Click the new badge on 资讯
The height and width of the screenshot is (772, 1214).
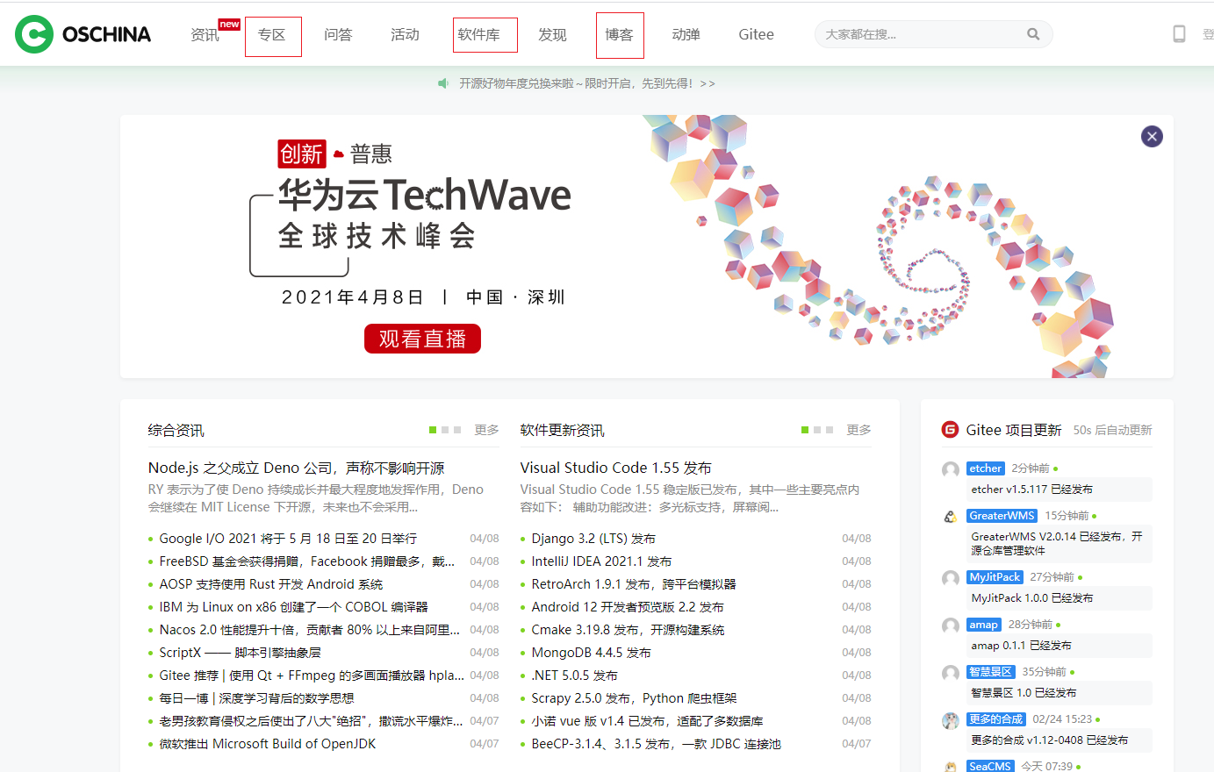point(229,25)
